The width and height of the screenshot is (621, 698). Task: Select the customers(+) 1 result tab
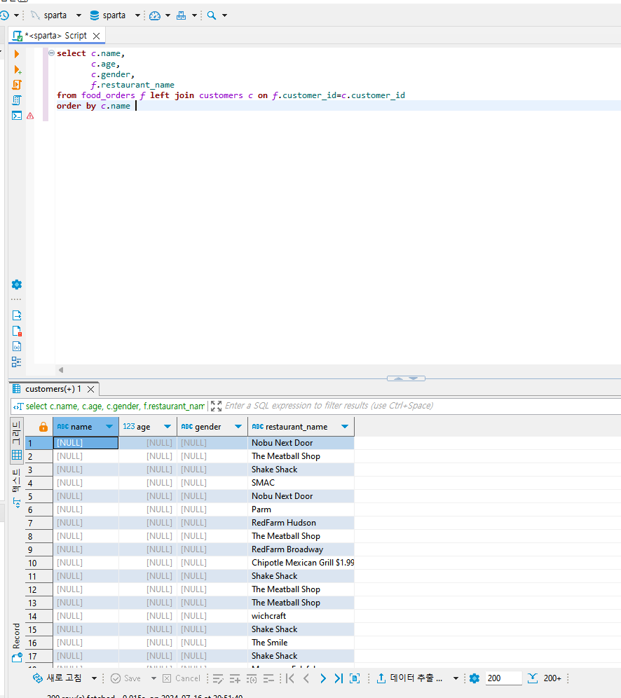coord(53,389)
